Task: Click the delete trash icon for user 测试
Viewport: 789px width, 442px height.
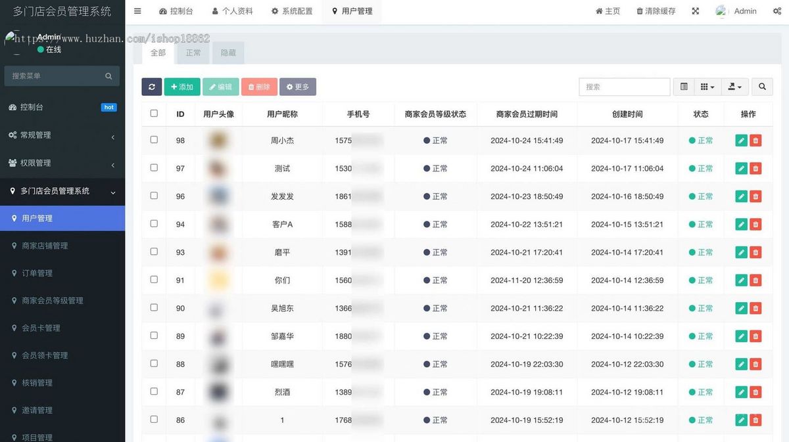Action: click(755, 168)
